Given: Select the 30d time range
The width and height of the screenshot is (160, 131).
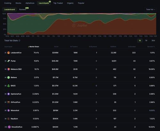Looking at the screenshot, I should pyautogui.click(x=153, y=40).
